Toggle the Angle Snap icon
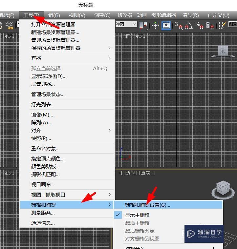The height and width of the screenshot is (249, 237). pyautogui.click(x=189, y=25)
